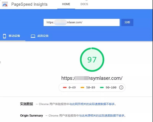Viewport: 153px width, 122px height.
Task: Open the 与此来源相关的实际速度数据不够多 link
Action: [x=101, y=116]
